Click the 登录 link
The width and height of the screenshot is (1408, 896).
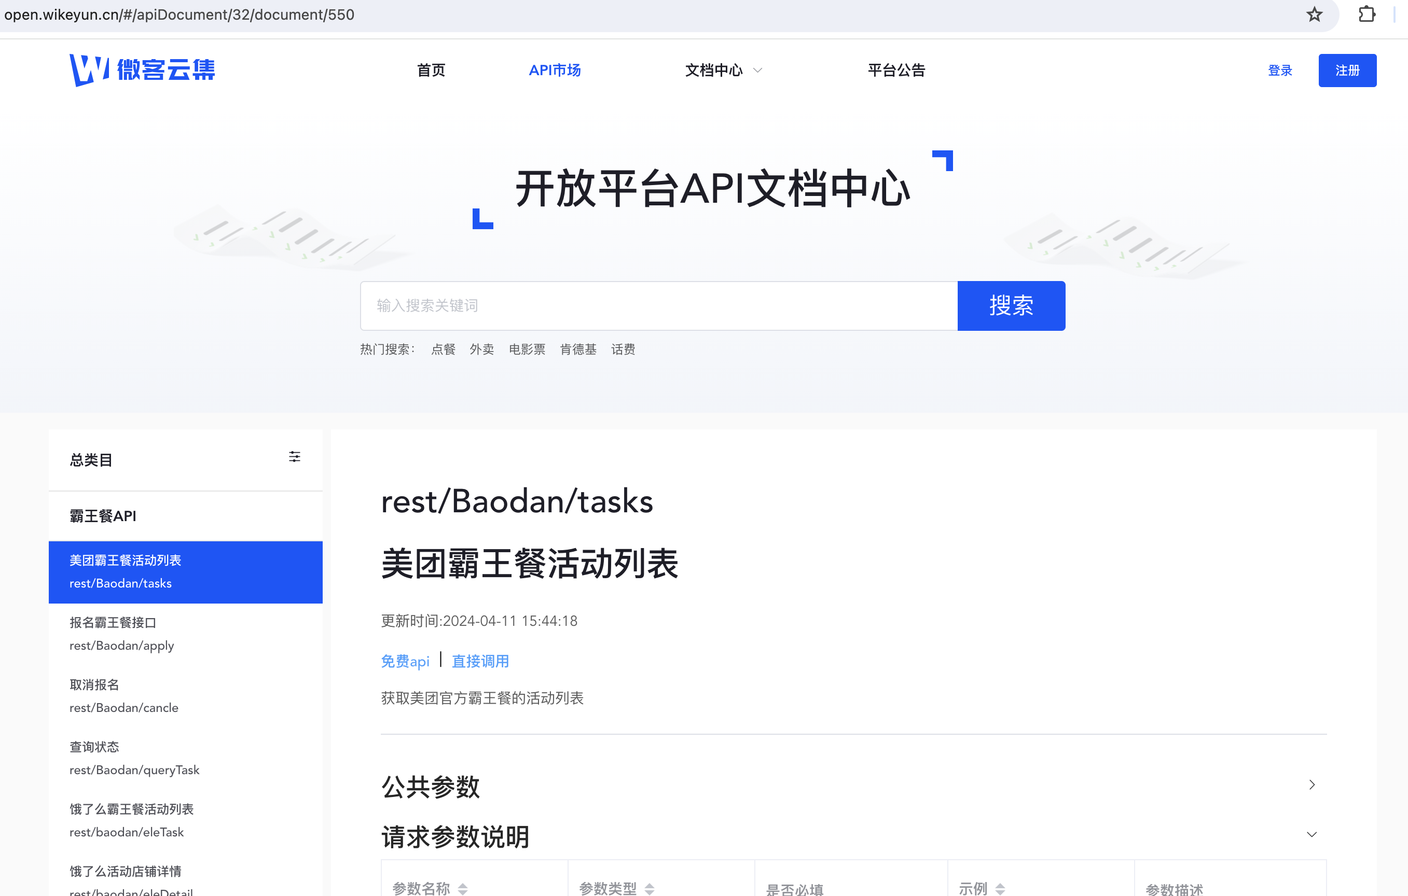coord(1280,70)
